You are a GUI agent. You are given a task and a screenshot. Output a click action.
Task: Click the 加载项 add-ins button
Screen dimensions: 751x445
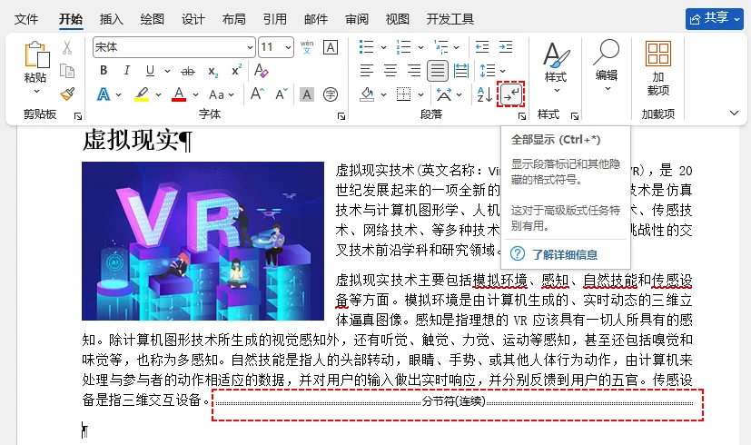(658, 67)
